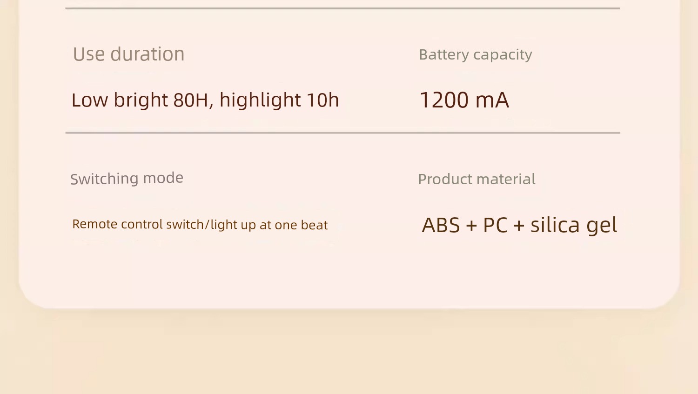The width and height of the screenshot is (698, 394).
Task: Click the word "silica" in material value
Action: (x=555, y=225)
